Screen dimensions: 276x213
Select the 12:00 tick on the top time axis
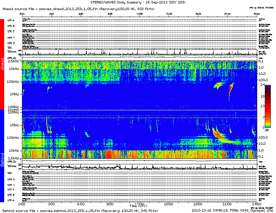coord(139,14)
